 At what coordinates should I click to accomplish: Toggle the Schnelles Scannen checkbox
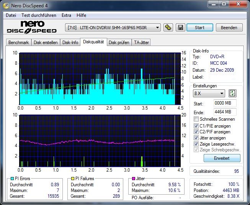click(196, 119)
